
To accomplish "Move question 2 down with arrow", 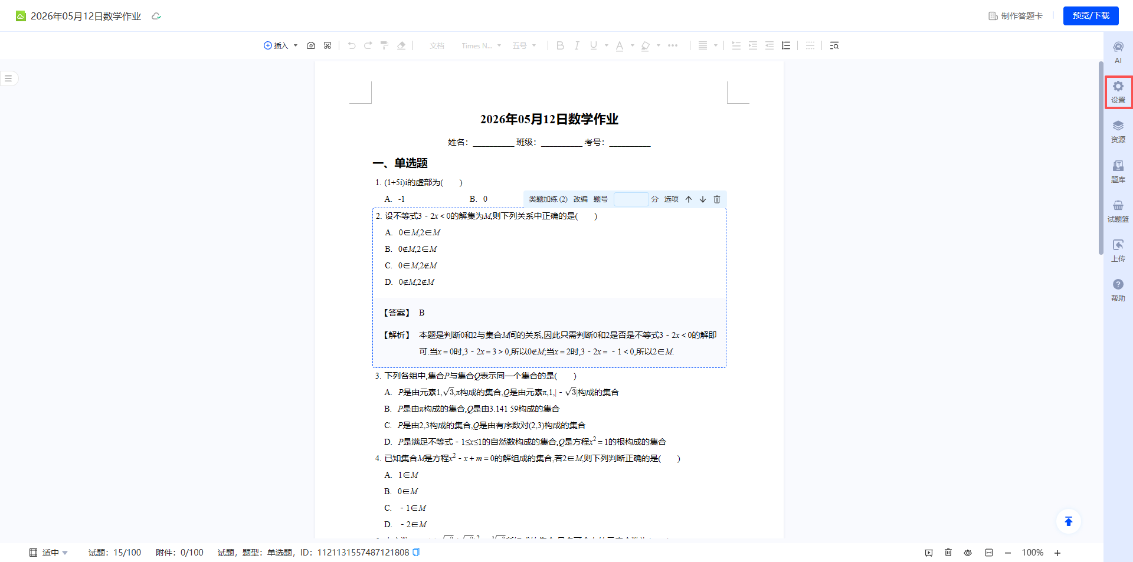I will tap(703, 199).
